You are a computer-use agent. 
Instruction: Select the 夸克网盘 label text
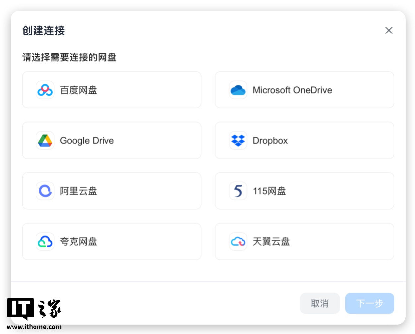pos(79,241)
